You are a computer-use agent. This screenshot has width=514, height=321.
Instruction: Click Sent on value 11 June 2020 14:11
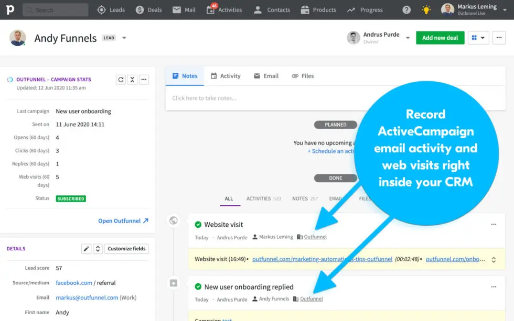pos(80,124)
